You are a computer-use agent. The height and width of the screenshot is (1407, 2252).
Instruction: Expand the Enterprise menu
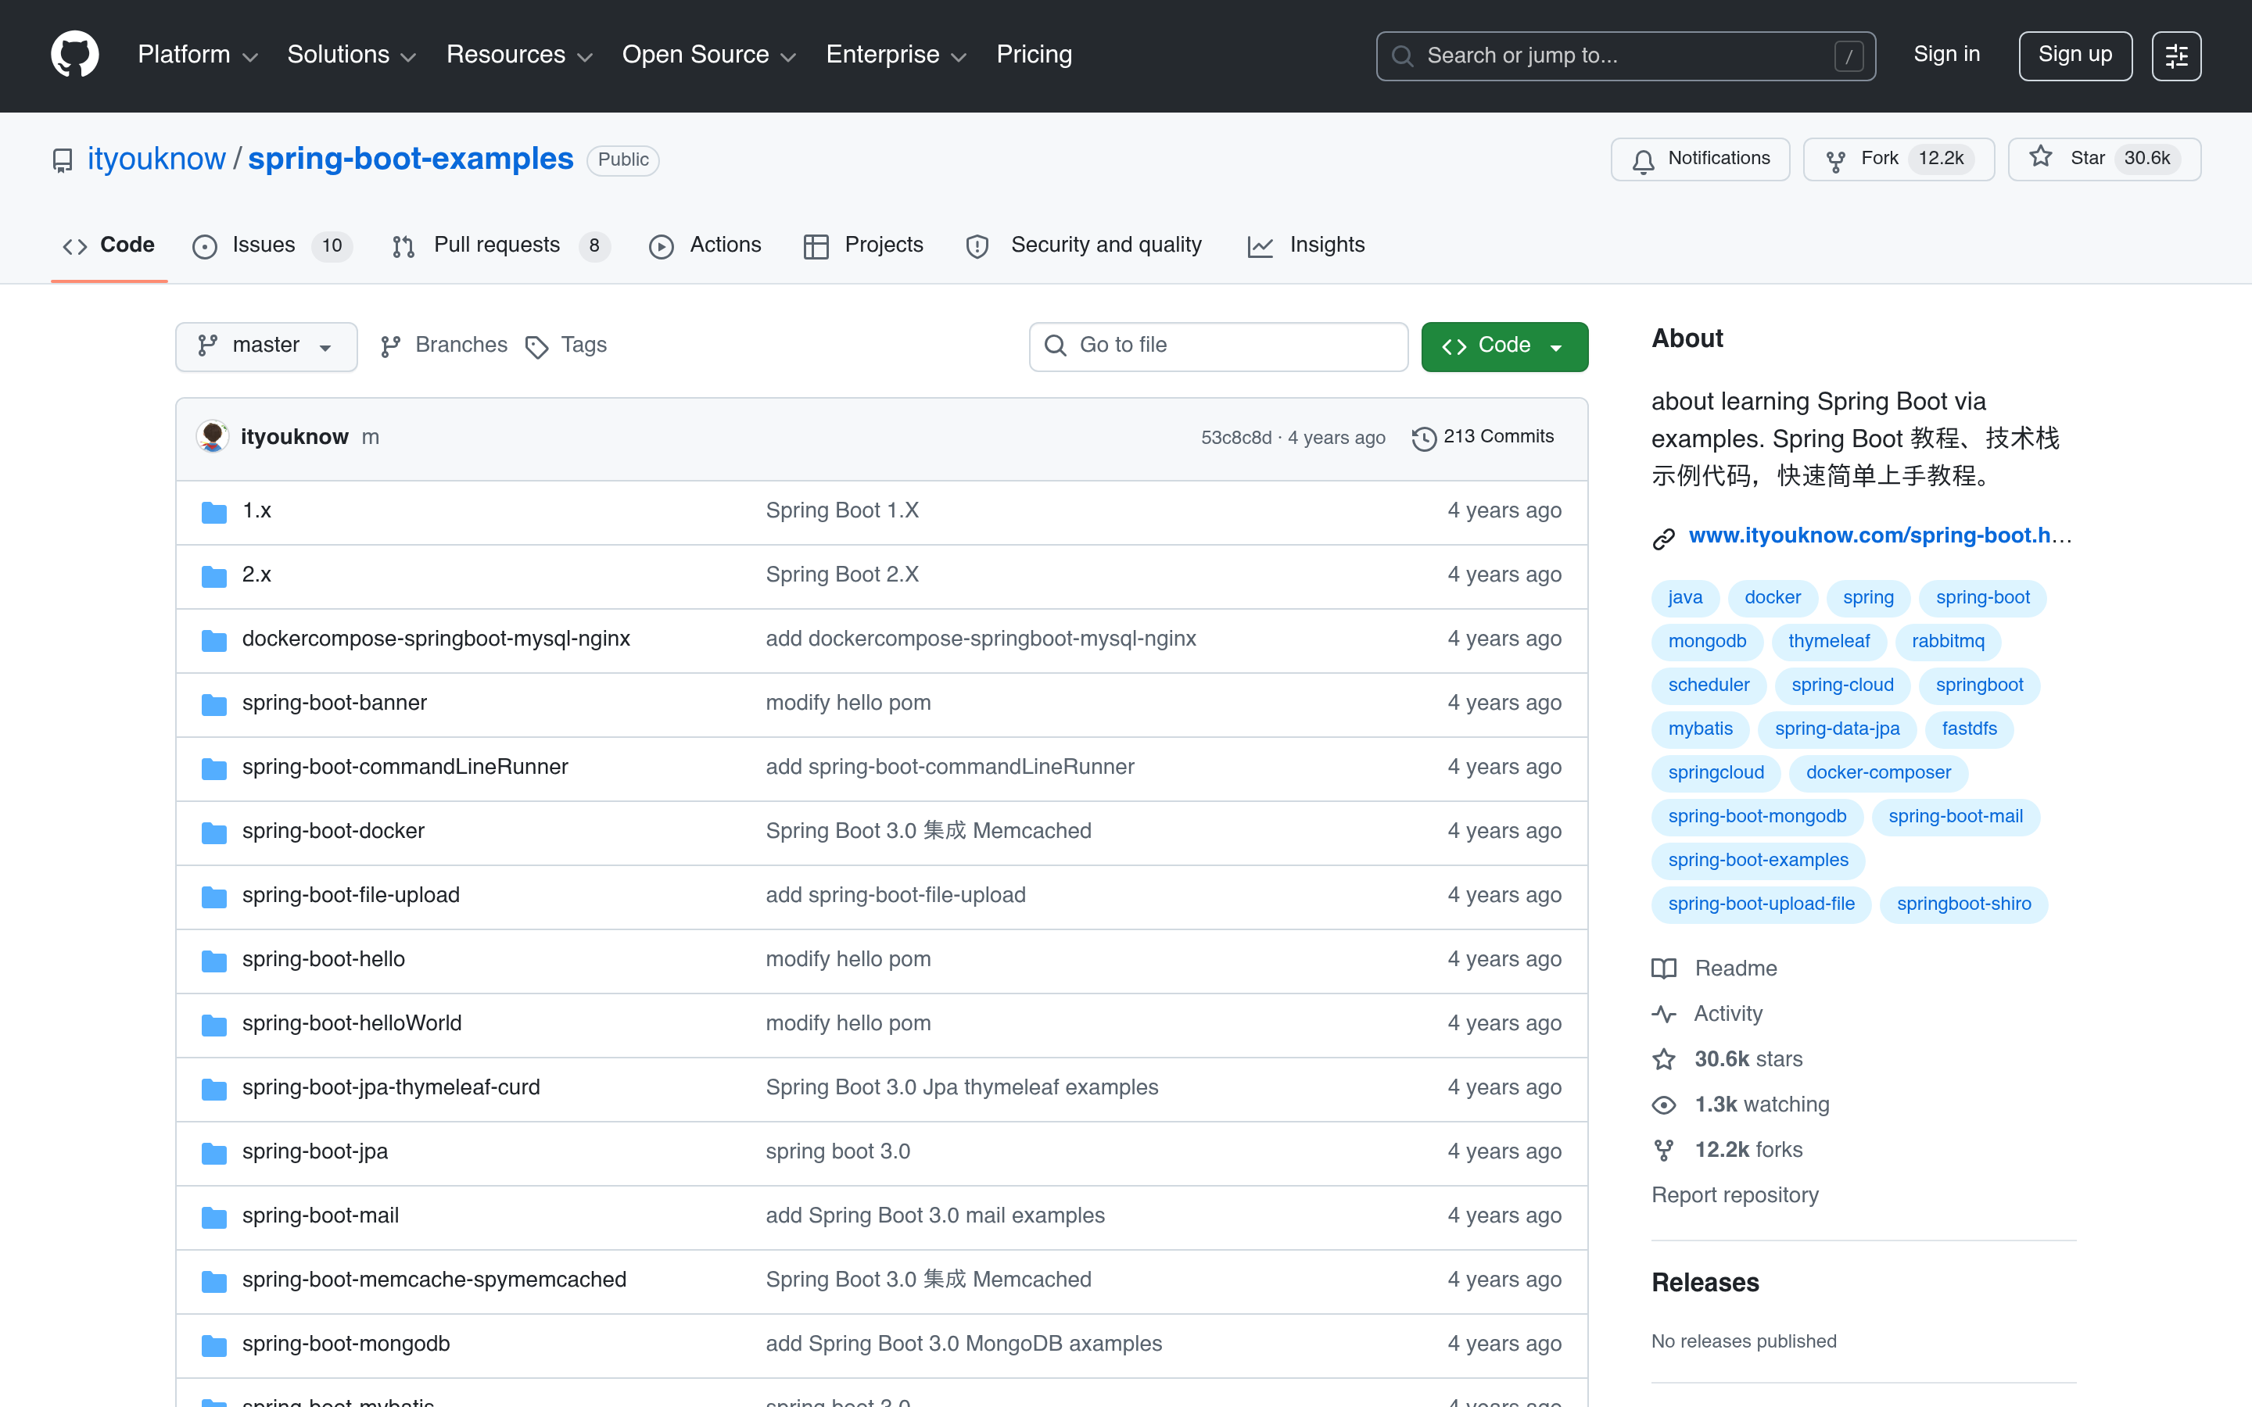coord(896,55)
